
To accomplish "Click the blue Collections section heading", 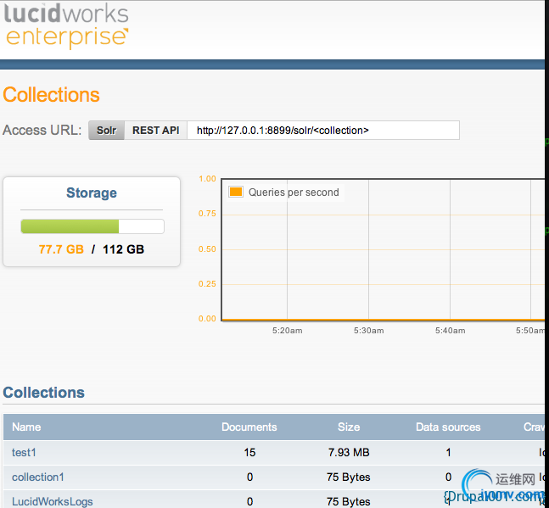I will [44, 393].
